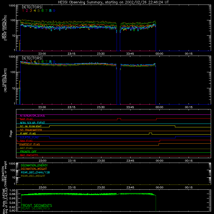
Task: Select detector 2 in the front segments legend
Action: pos(27,11)
